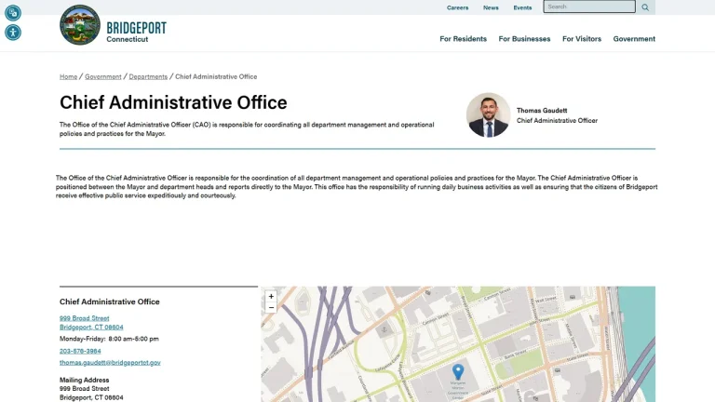715x402 pixels.
Task: Open the For Businesses menu
Action: (x=524, y=39)
